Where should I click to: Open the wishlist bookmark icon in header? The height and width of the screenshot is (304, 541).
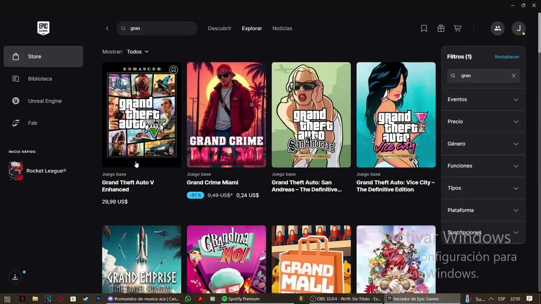tap(424, 28)
